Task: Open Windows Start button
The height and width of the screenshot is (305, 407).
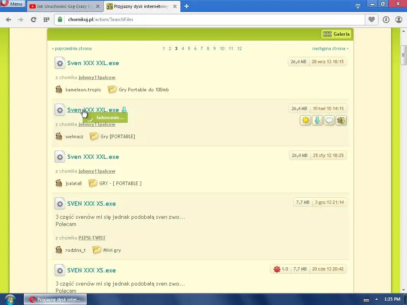Action: [x=10, y=299]
